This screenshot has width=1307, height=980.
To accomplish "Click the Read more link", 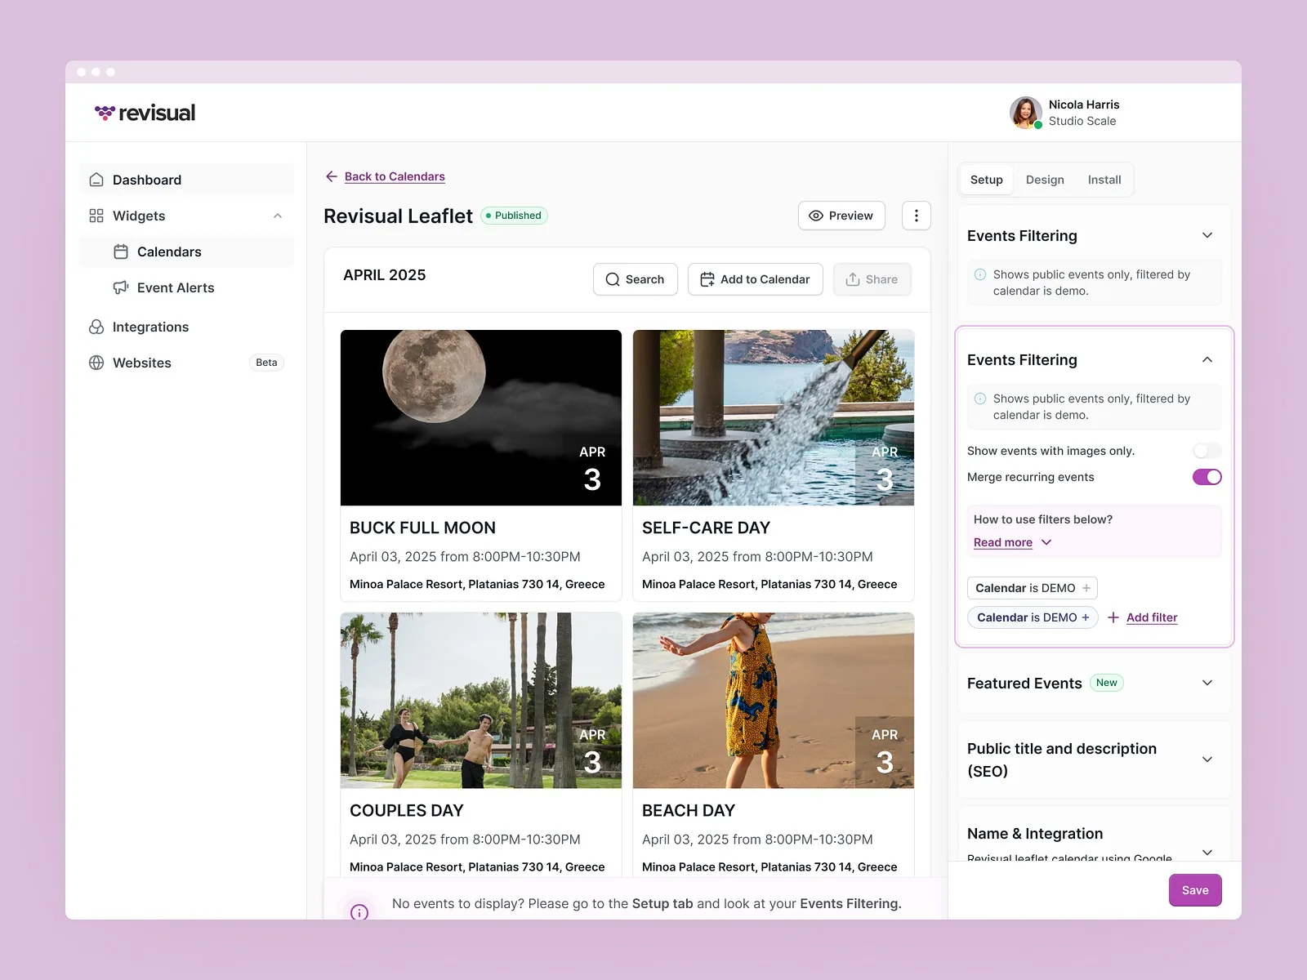I will pyautogui.click(x=1003, y=542).
